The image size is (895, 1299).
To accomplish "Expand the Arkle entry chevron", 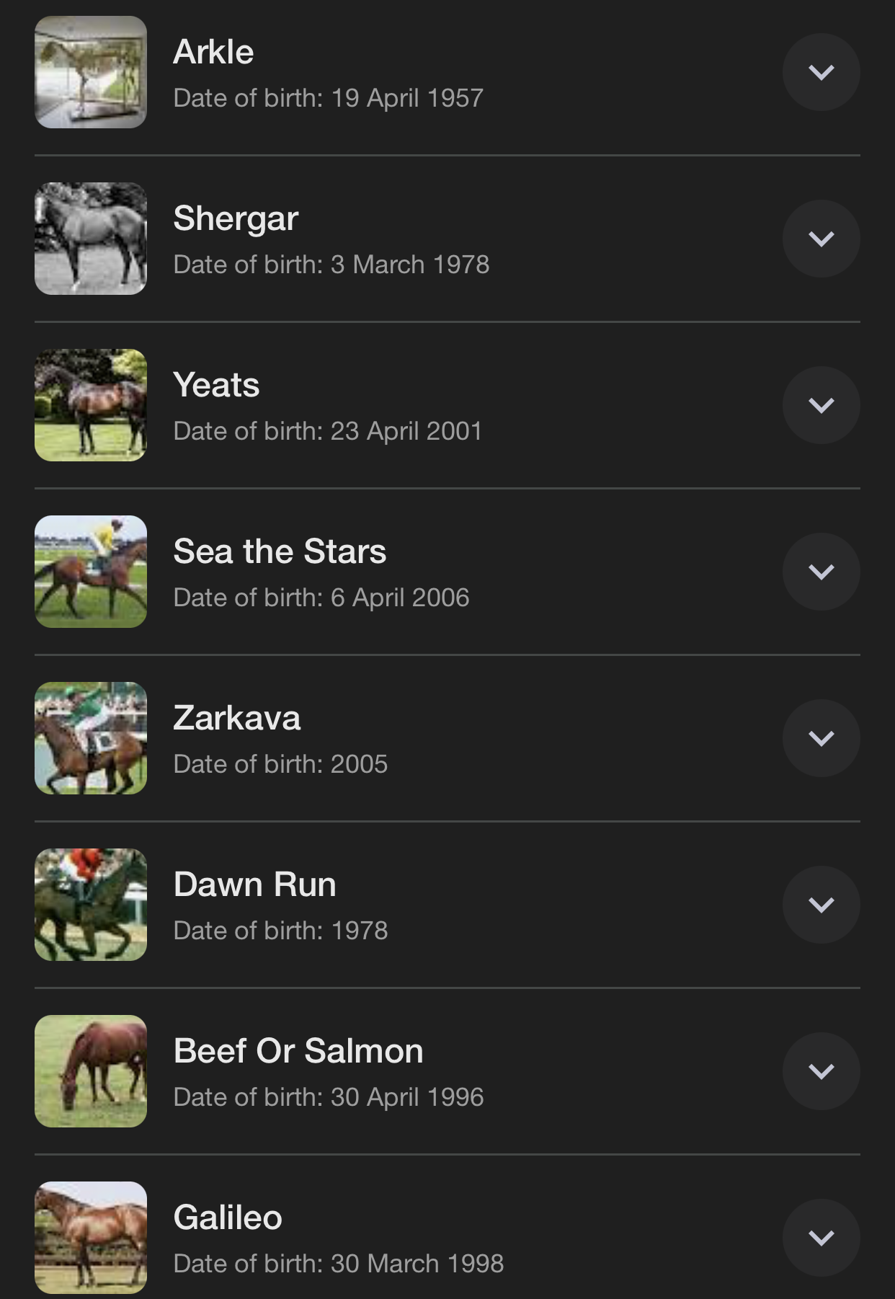I will (x=821, y=72).
